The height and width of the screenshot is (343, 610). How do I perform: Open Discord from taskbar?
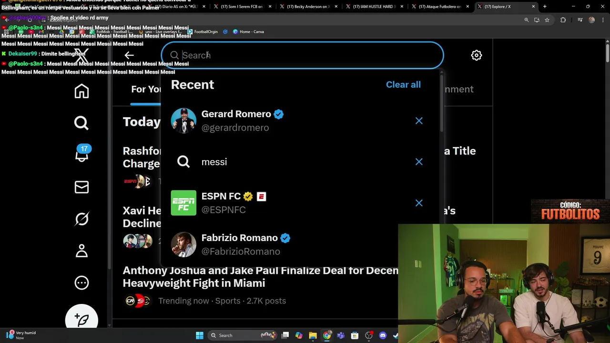point(383,335)
